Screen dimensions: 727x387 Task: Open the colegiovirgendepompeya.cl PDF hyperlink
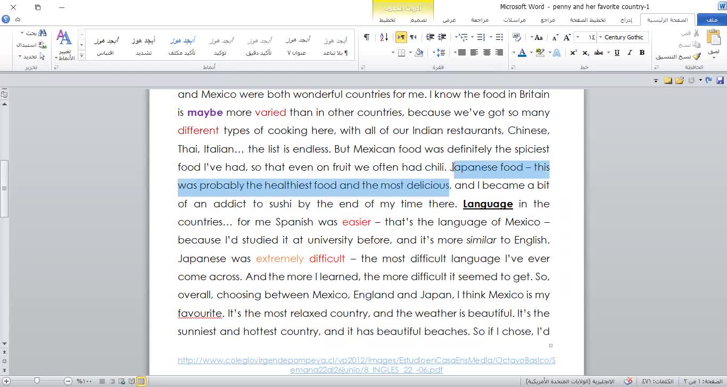pos(367,365)
